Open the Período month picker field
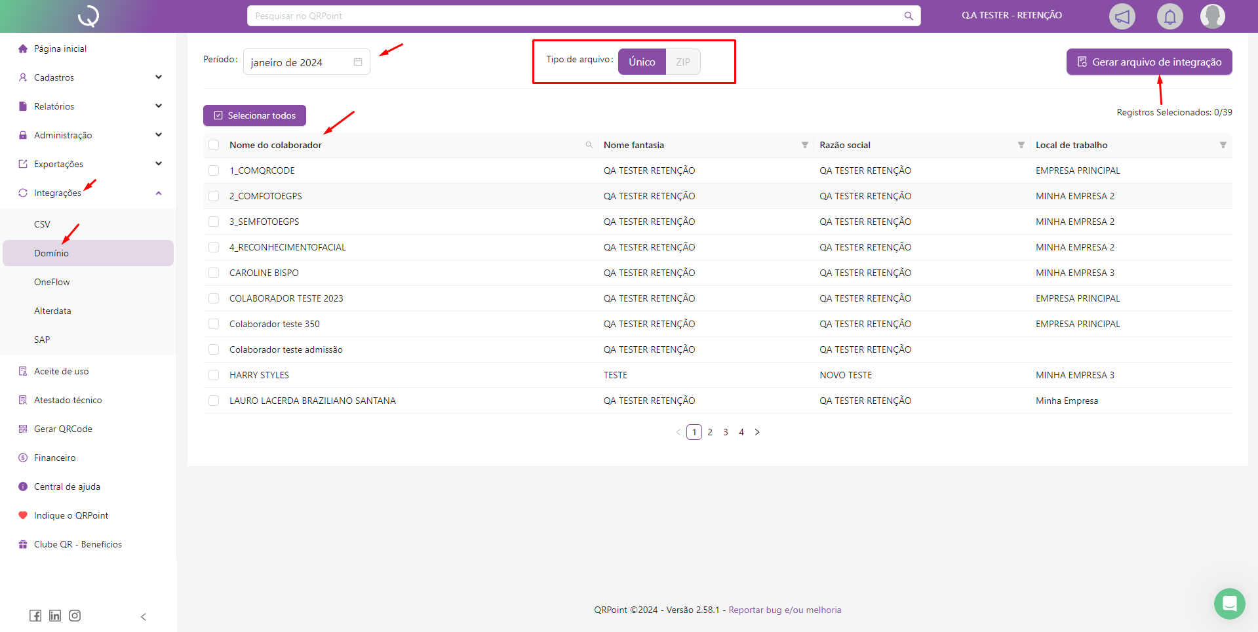This screenshot has height=632, width=1258. tap(305, 62)
